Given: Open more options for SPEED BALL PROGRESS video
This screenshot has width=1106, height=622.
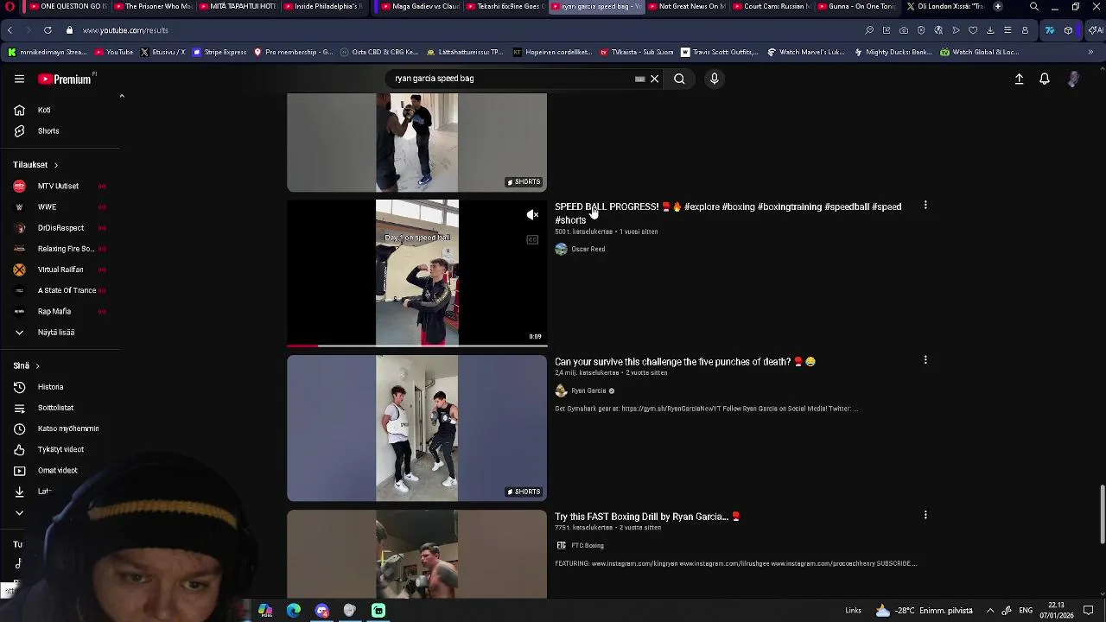Looking at the screenshot, I should 925,206.
